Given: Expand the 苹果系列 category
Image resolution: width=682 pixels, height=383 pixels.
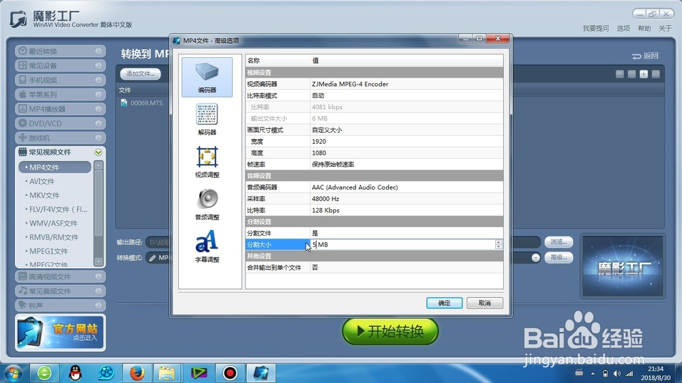Looking at the screenshot, I should coord(60,94).
